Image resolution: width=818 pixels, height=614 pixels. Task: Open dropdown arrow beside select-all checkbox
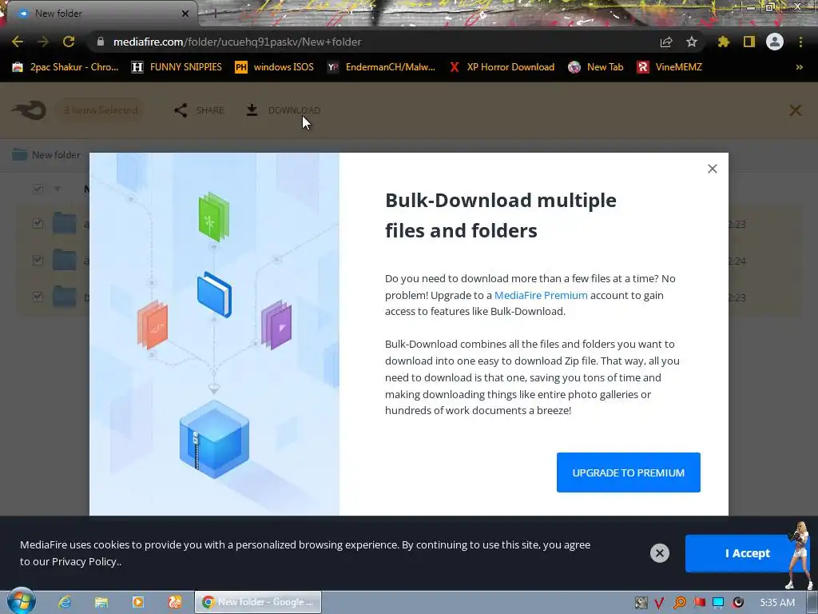(58, 189)
